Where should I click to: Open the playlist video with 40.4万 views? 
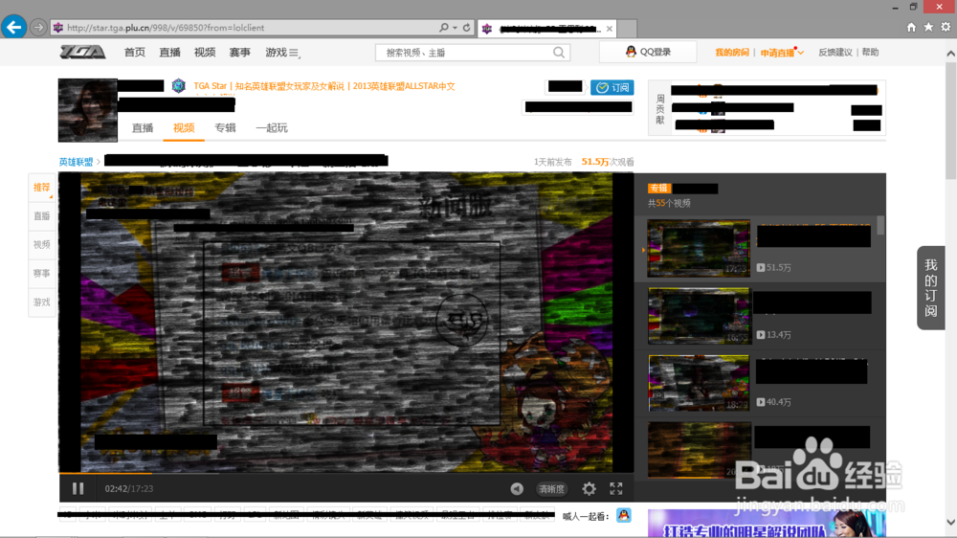699,383
